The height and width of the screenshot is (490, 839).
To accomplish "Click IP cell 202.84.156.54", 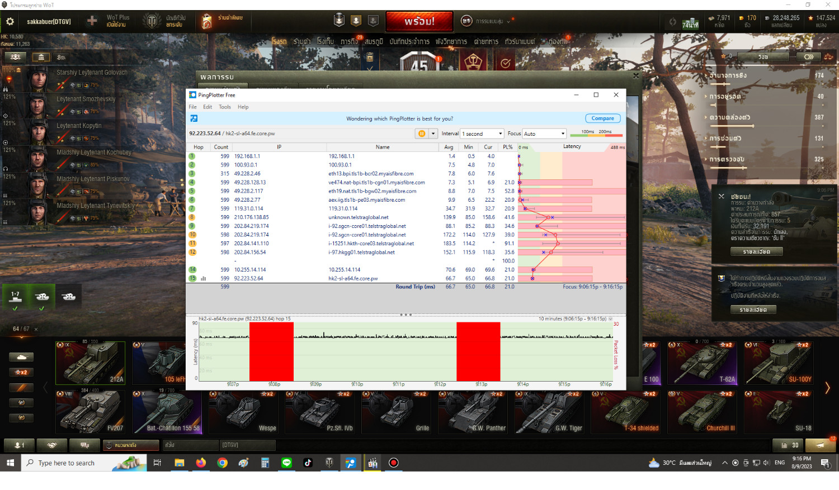I will coord(250,252).
